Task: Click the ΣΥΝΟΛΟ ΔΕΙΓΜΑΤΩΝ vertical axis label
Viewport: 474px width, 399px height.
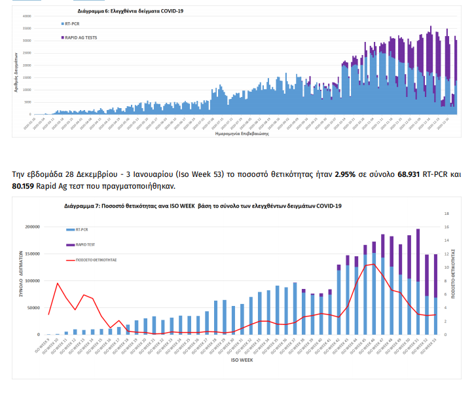Action: [20, 274]
